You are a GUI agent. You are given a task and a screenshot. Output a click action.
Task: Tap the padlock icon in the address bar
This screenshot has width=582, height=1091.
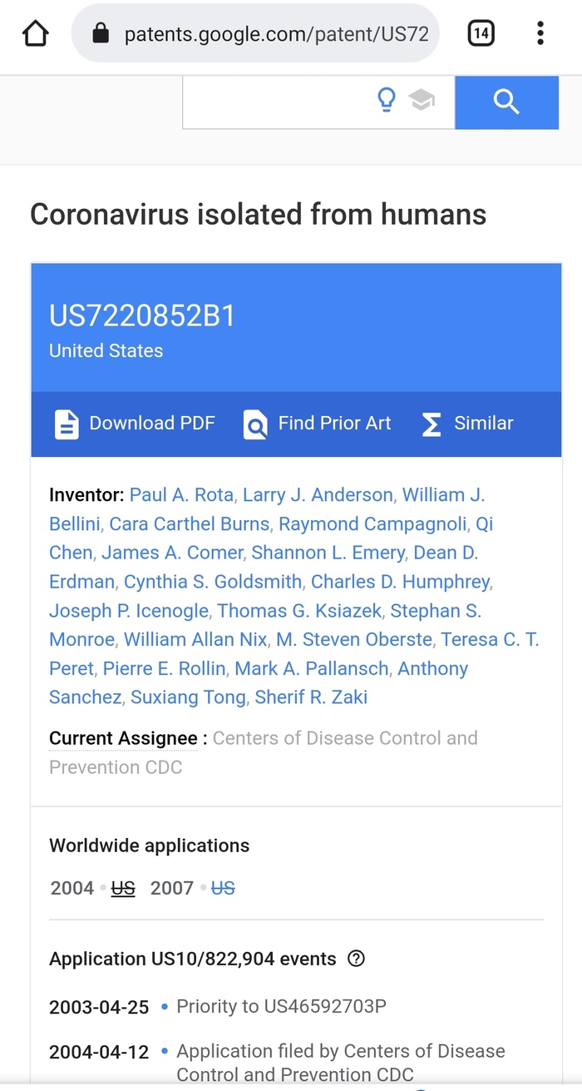pos(101,33)
